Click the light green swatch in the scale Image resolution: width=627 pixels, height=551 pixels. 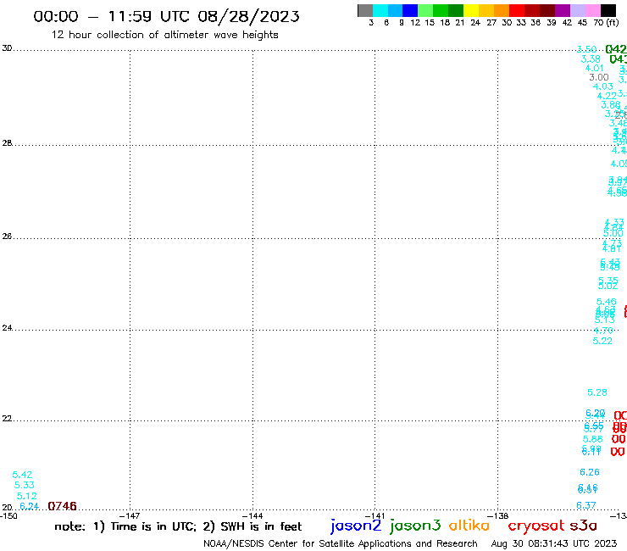[425, 10]
